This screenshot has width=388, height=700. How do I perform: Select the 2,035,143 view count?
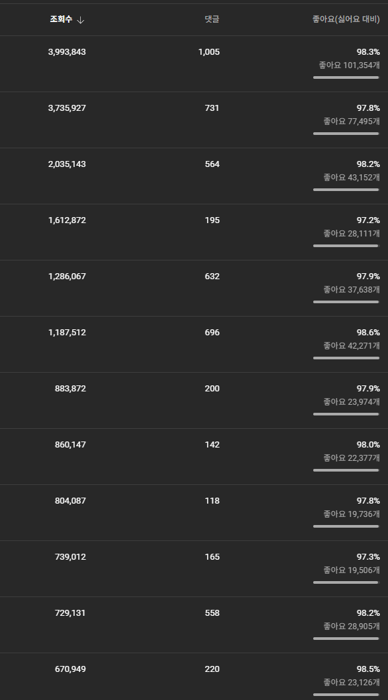point(67,164)
